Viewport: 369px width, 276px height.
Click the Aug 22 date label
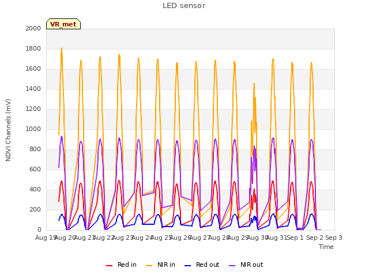[x=103, y=237]
